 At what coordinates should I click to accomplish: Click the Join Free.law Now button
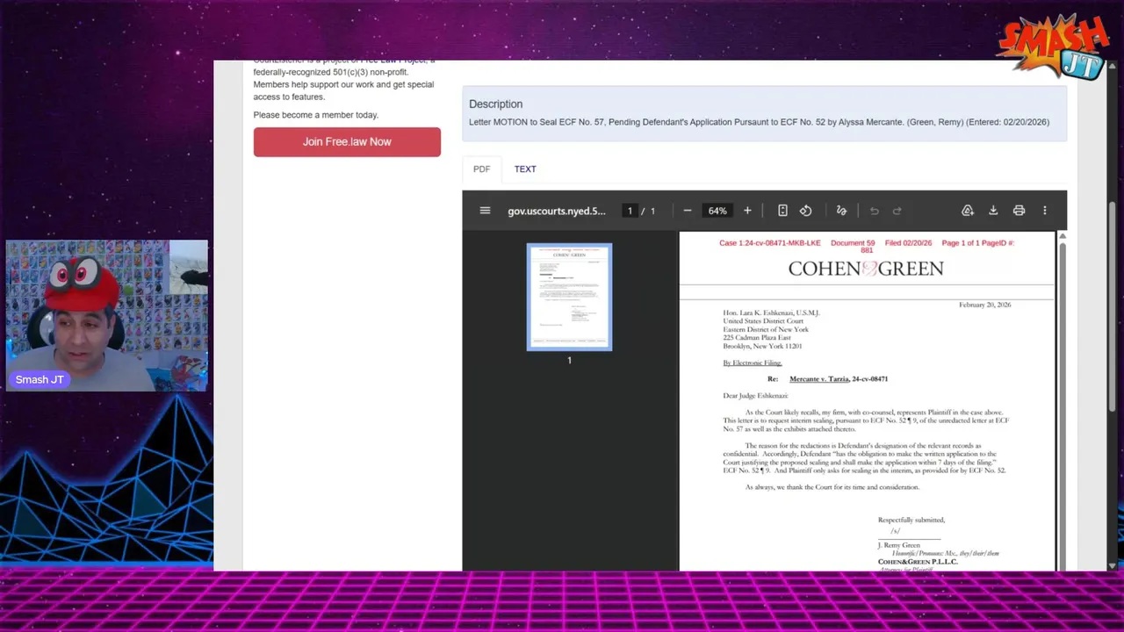347,141
